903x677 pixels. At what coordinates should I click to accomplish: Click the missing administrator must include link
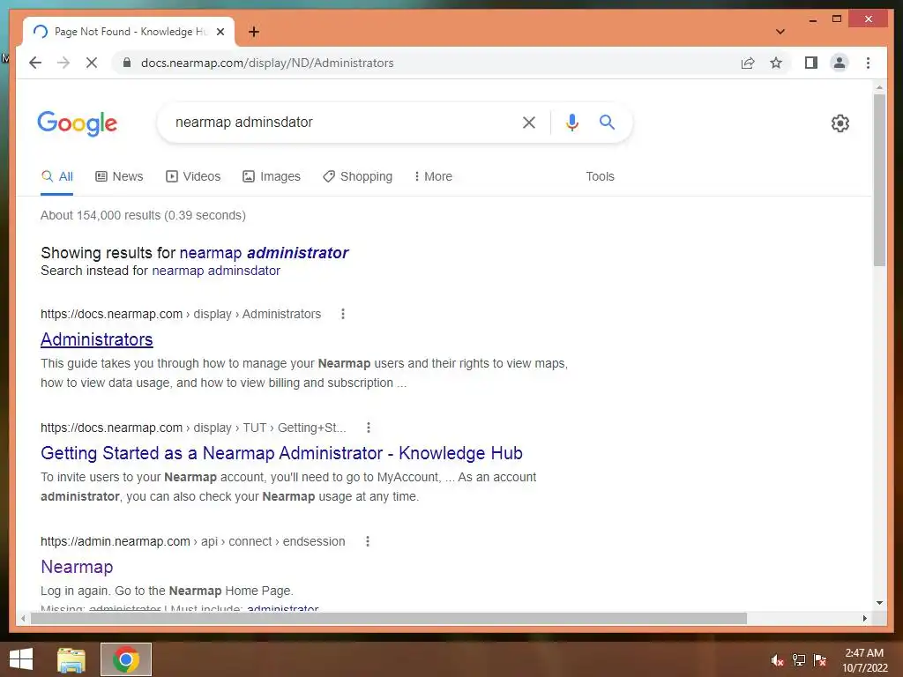point(283,608)
